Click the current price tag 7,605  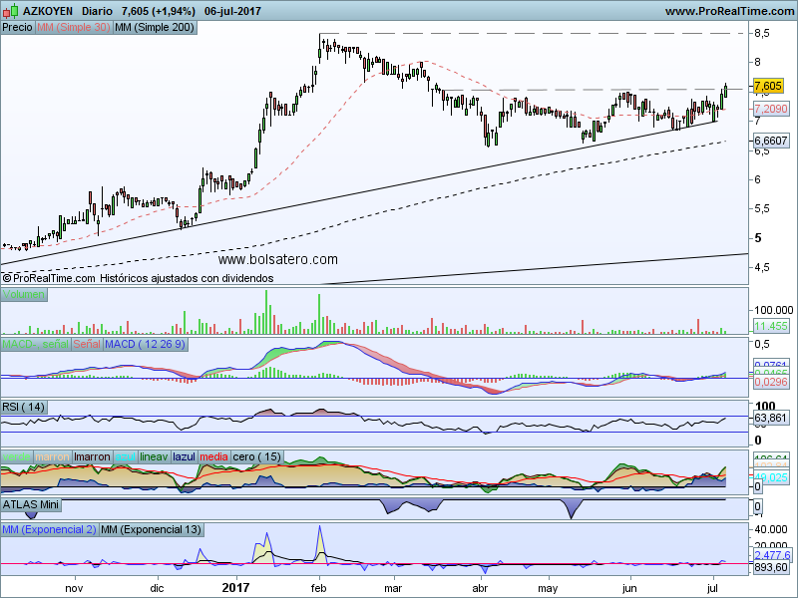(769, 86)
